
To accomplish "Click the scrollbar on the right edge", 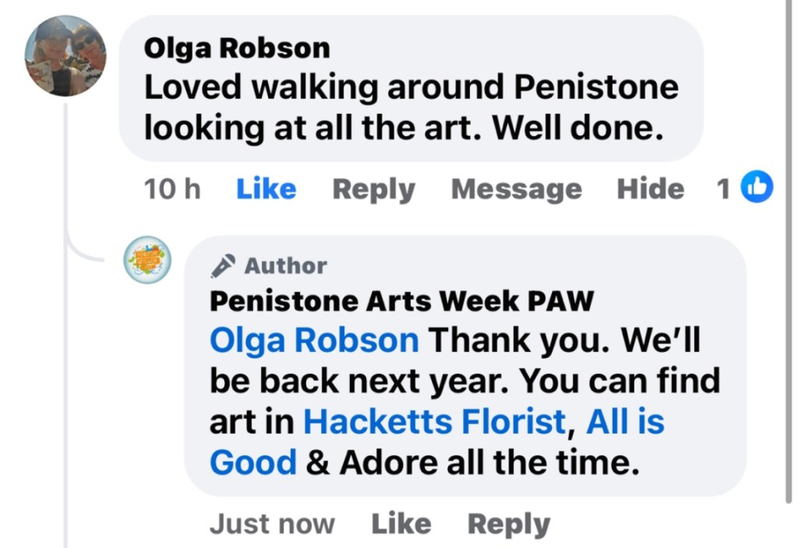I will coord(789,249).
